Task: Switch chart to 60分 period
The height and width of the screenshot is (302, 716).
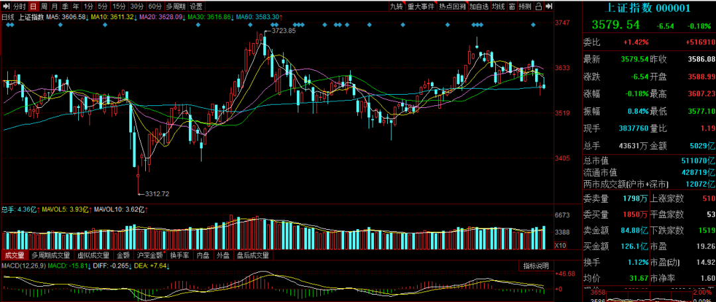Action: 155,7
